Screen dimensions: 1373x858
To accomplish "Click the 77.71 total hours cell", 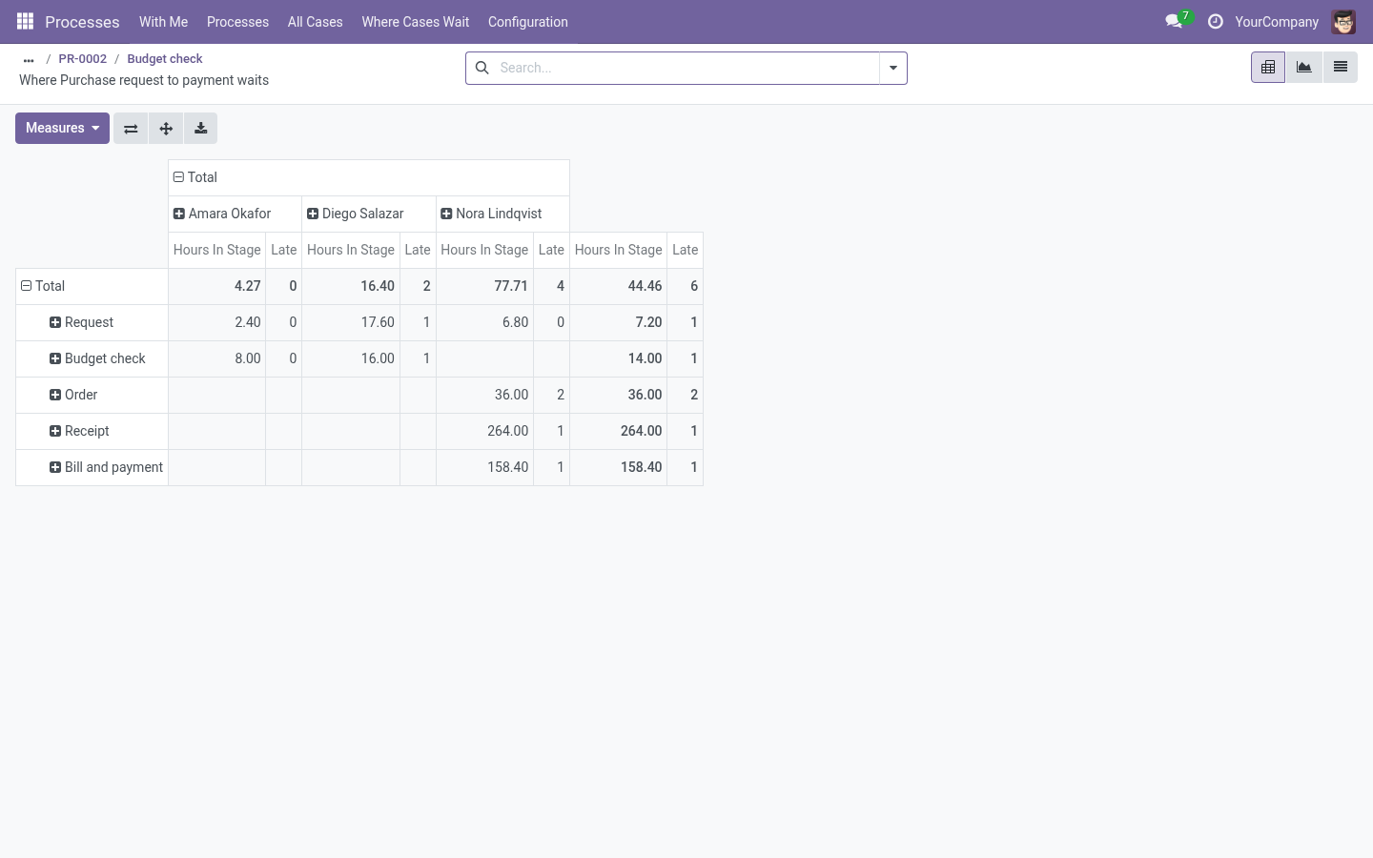I will [x=484, y=286].
